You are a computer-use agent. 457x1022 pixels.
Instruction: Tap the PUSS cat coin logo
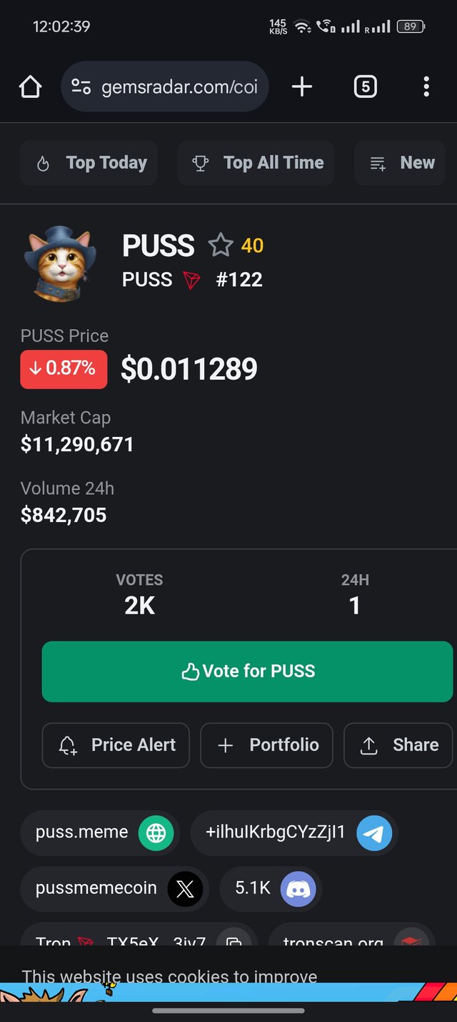click(60, 264)
